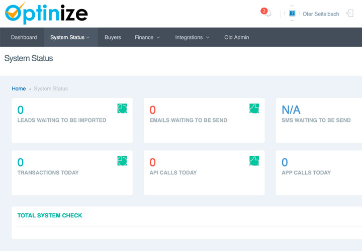Click the 0 value on API Calls Today card
362x251 pixels.
coord(152,162)
